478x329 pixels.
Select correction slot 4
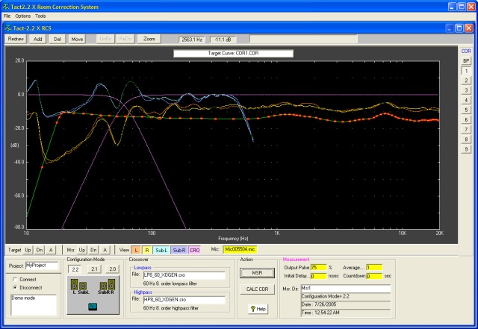tap(466, 100)
